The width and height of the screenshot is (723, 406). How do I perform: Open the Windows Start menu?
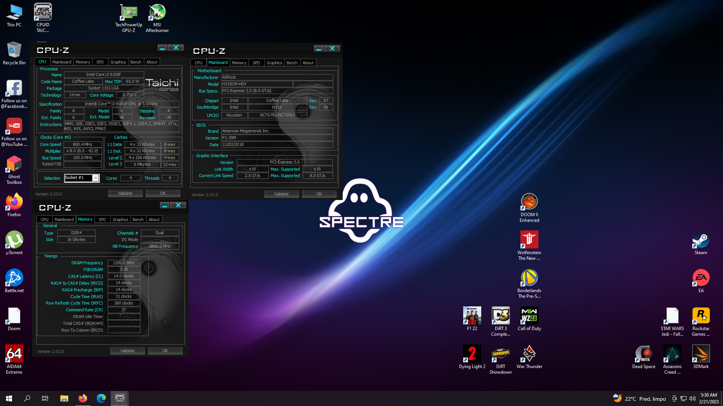9,398
